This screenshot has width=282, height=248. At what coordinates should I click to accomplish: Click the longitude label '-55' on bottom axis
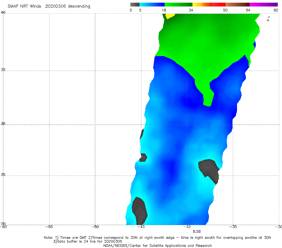[49, 227]
